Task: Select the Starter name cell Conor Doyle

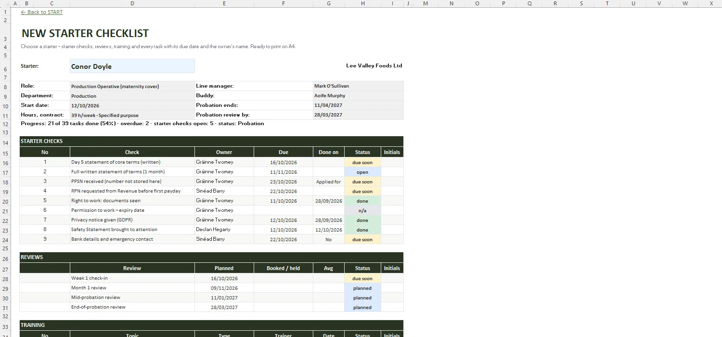Action: pos(132,66)
